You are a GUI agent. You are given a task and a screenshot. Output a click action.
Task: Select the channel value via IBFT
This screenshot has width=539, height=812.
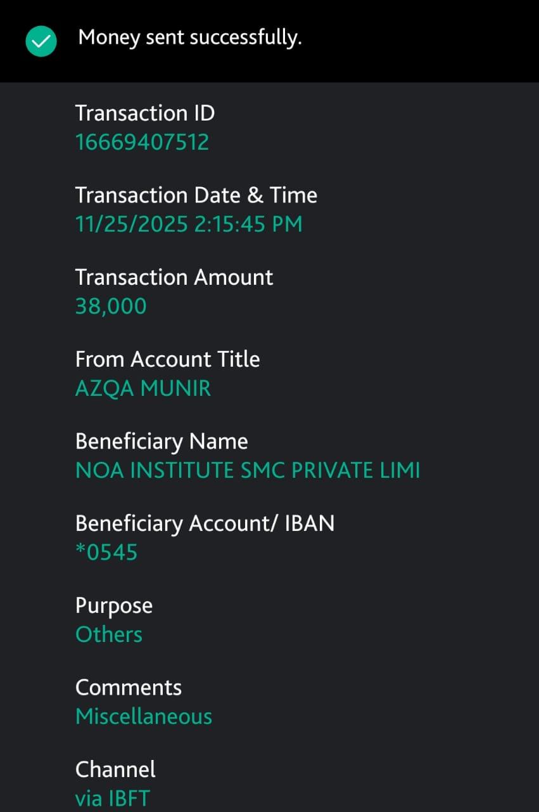pos(113,798)
